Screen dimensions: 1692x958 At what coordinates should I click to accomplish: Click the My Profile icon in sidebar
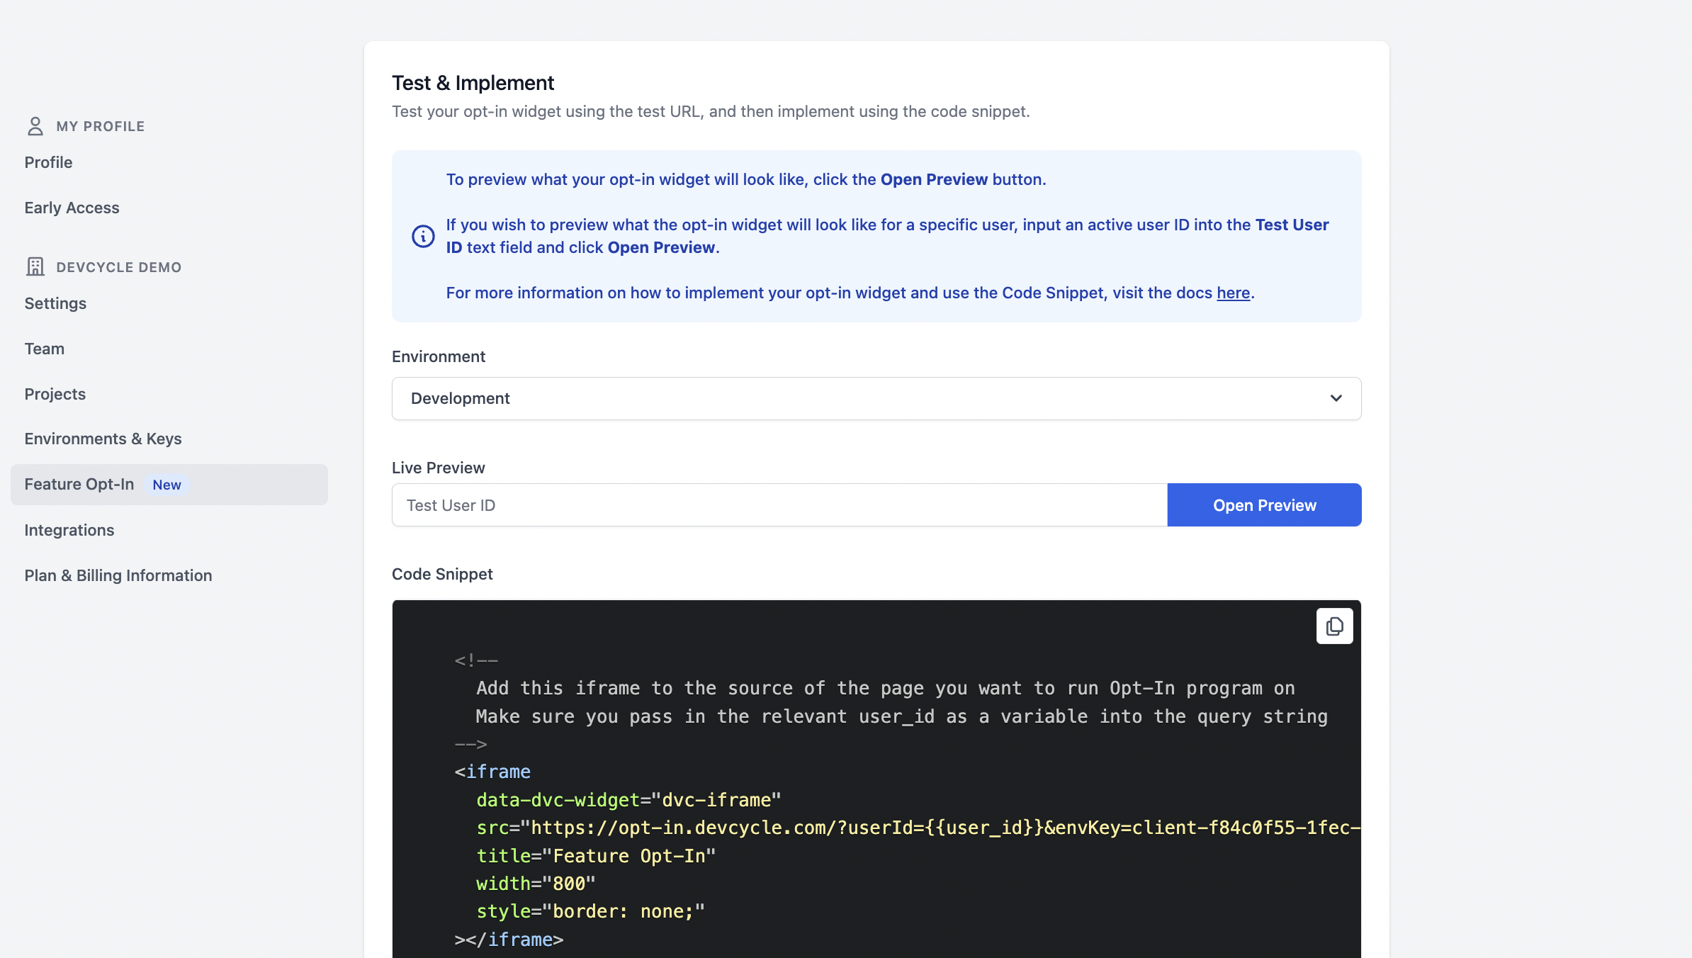point(35,125)
